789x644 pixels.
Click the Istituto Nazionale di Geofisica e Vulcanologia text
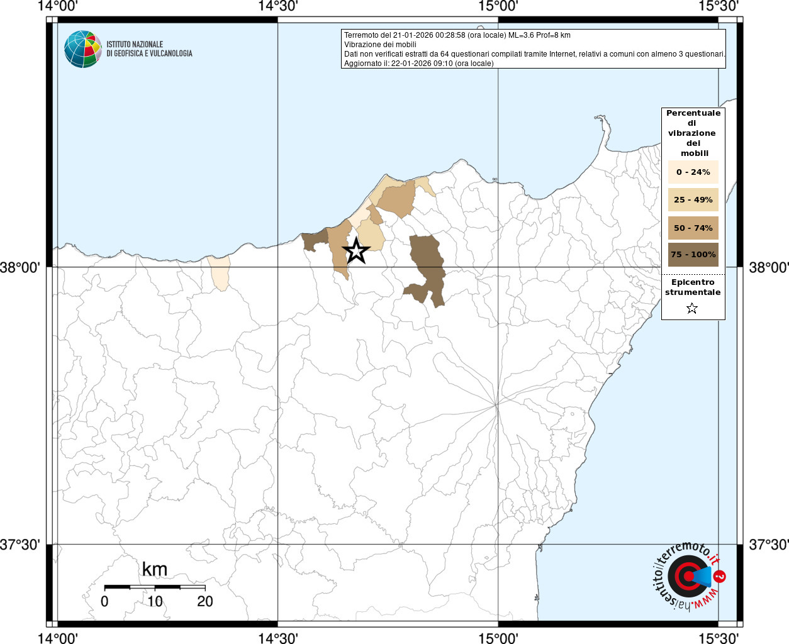tap(149, 49)
